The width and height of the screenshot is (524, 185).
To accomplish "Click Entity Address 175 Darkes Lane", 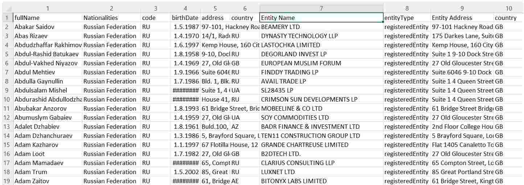I will coord(462,36).
